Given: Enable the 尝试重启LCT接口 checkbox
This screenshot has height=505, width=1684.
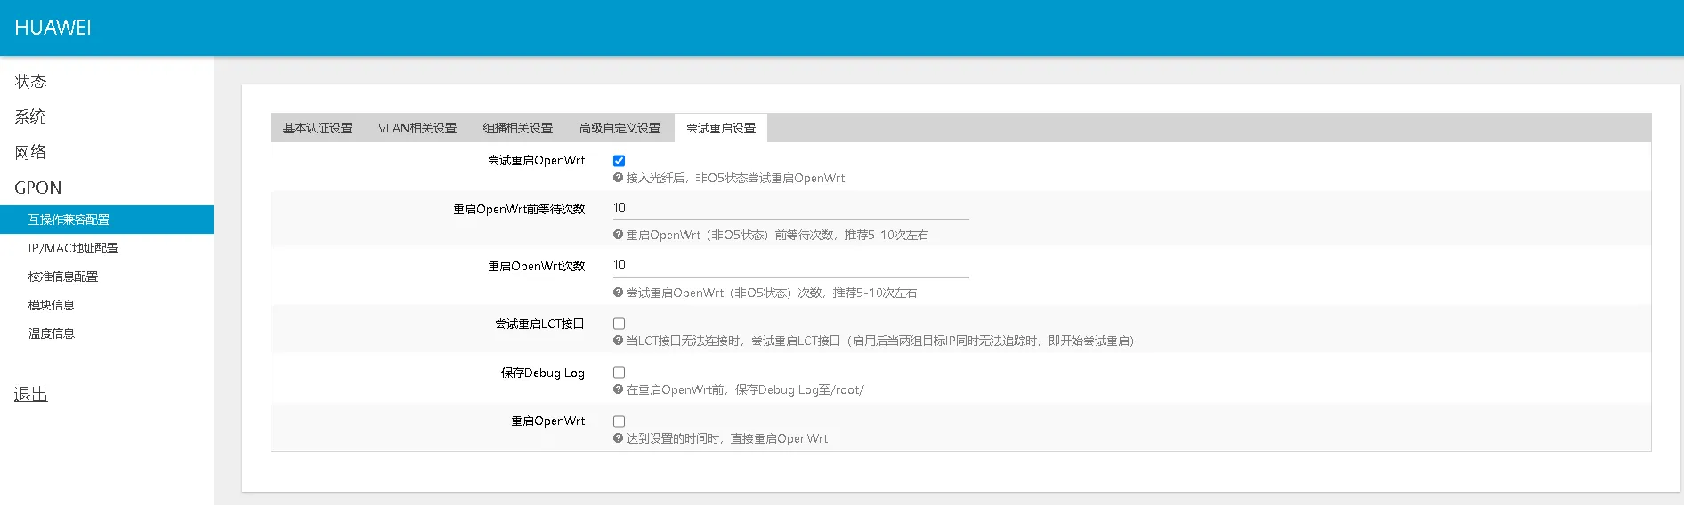Looking at the screenshot, I should [619, 324].
